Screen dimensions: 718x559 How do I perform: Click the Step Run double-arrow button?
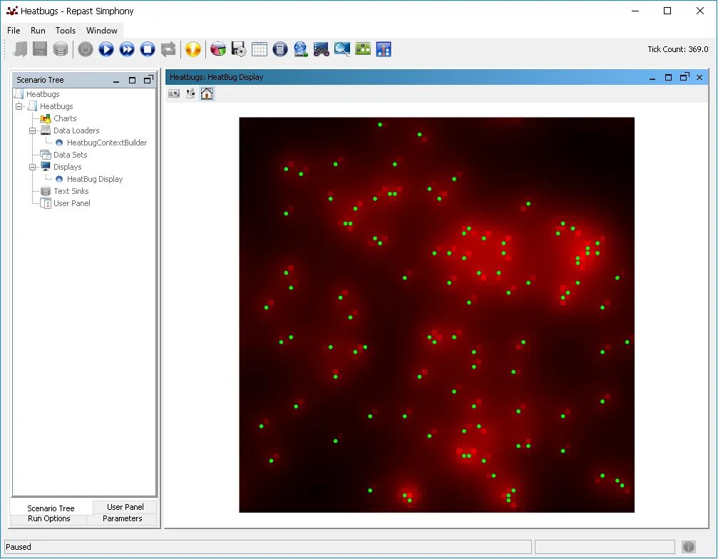tap(127, 49)
